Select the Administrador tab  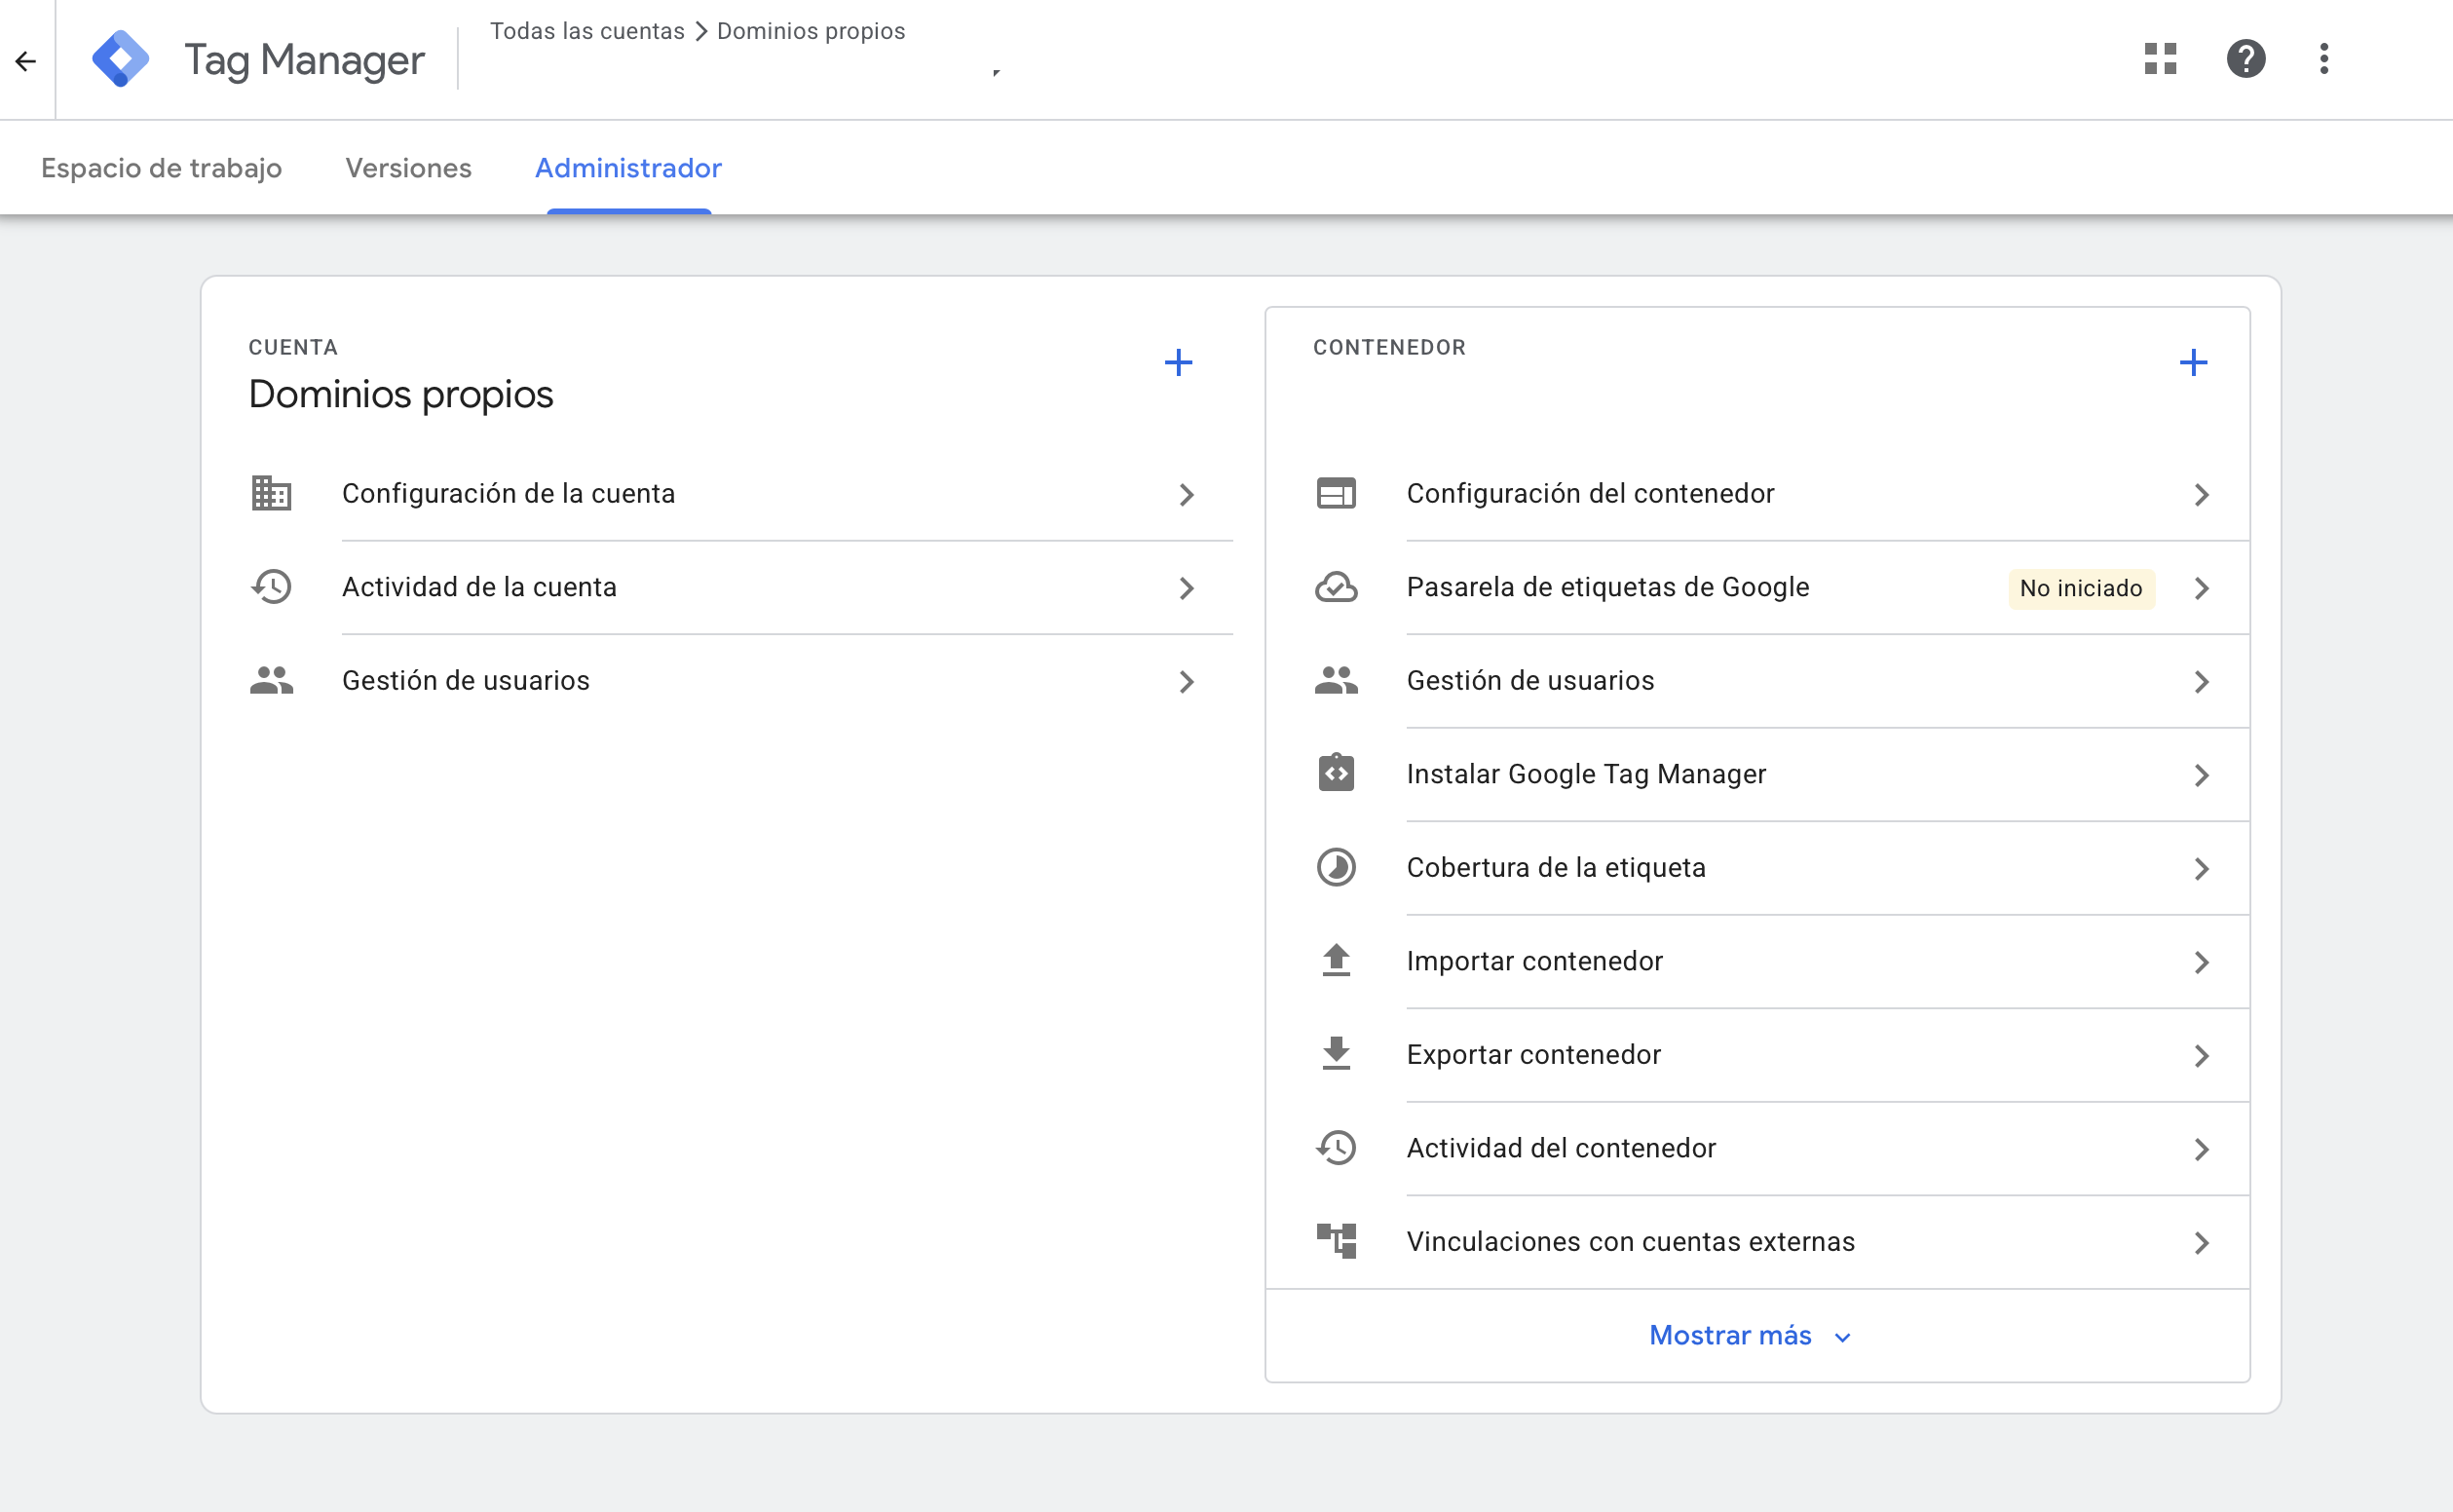pyautogui.click(x=628, y=168)
